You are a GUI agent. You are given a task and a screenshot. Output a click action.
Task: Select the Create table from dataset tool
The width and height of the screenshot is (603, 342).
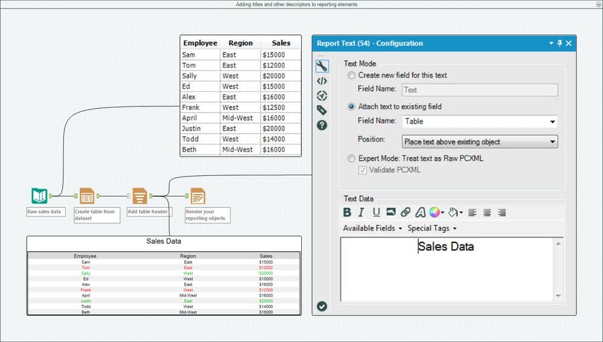pos(86,196)
